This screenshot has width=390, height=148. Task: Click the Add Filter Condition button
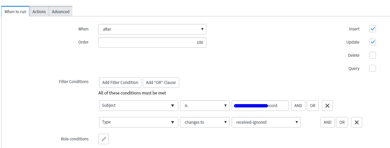120,82
